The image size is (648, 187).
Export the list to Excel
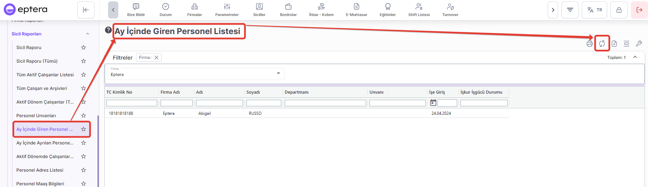point(614,44)
